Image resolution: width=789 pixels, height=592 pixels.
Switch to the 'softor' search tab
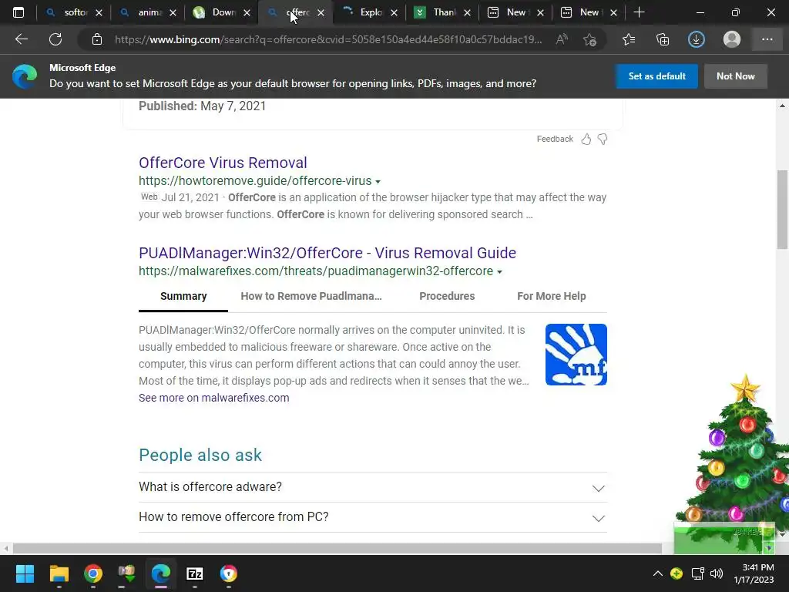point(73,12)
